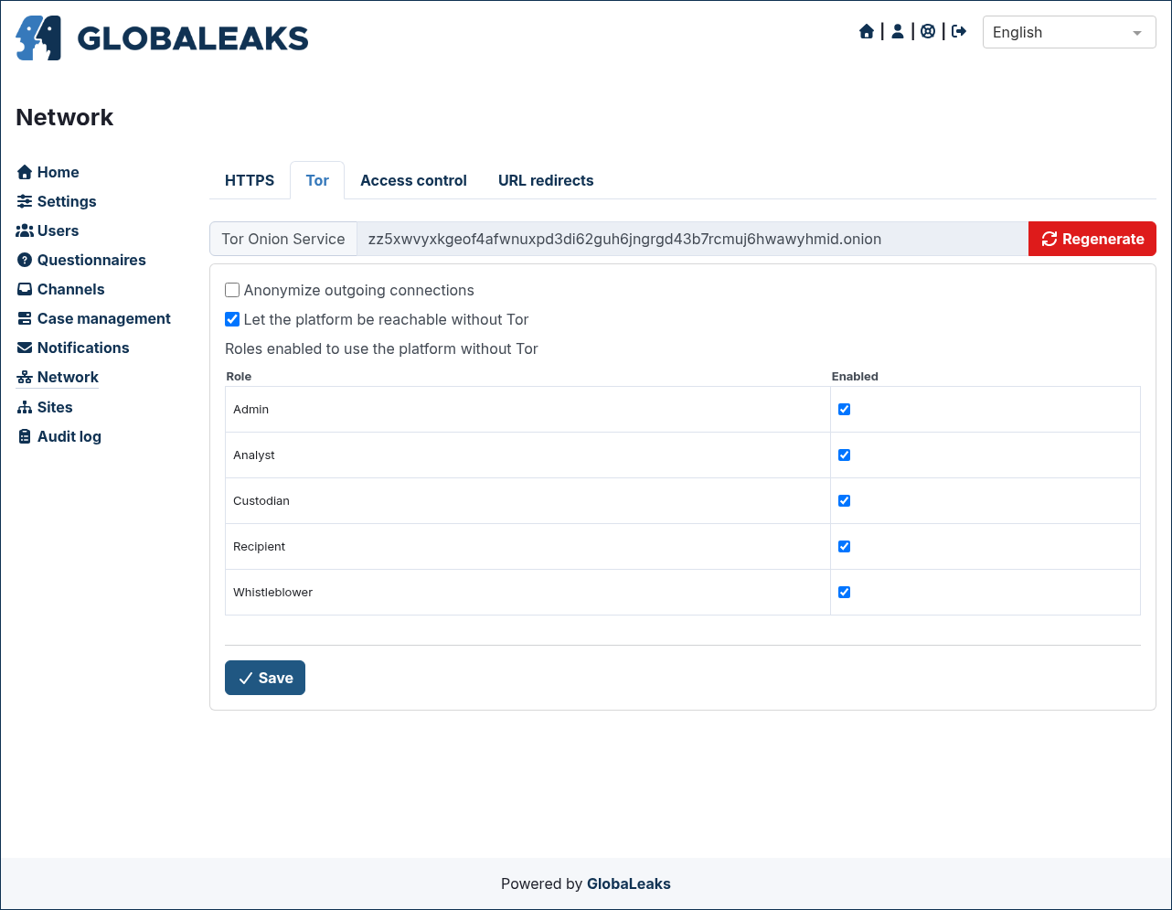Screen dimensions: 1172x910
Task: Disable Whistleblower role checkbox
Action: pyautogui.click(x=844, y=592)
